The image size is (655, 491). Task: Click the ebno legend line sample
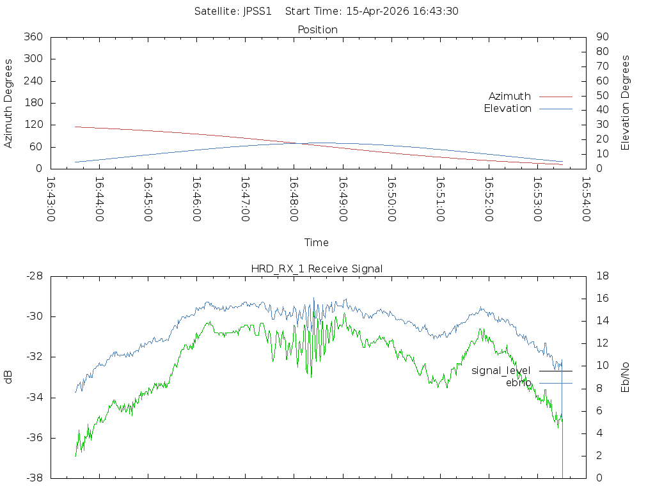[556, 383]
